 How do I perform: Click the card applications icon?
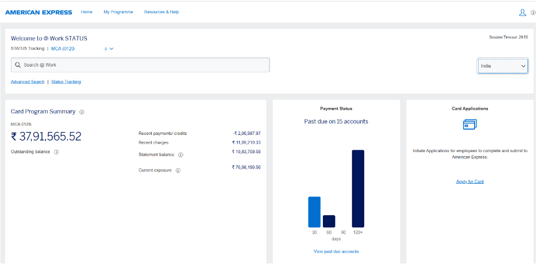(470, 125)
